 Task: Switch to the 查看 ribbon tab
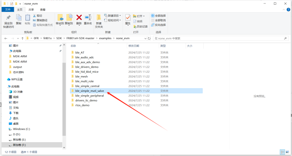click(x=43, y=9)
